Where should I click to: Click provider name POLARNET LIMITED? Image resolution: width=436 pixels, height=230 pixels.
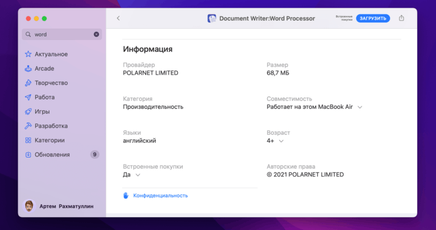coord(150,73)
